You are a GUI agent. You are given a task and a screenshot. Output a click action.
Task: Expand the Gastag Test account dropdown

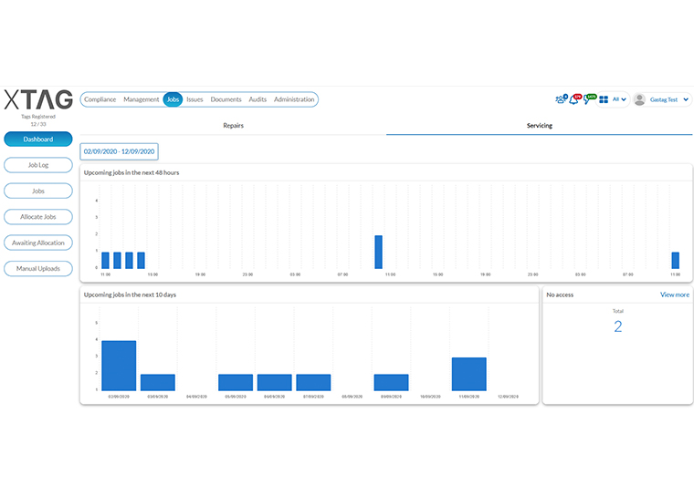(668, 99)
